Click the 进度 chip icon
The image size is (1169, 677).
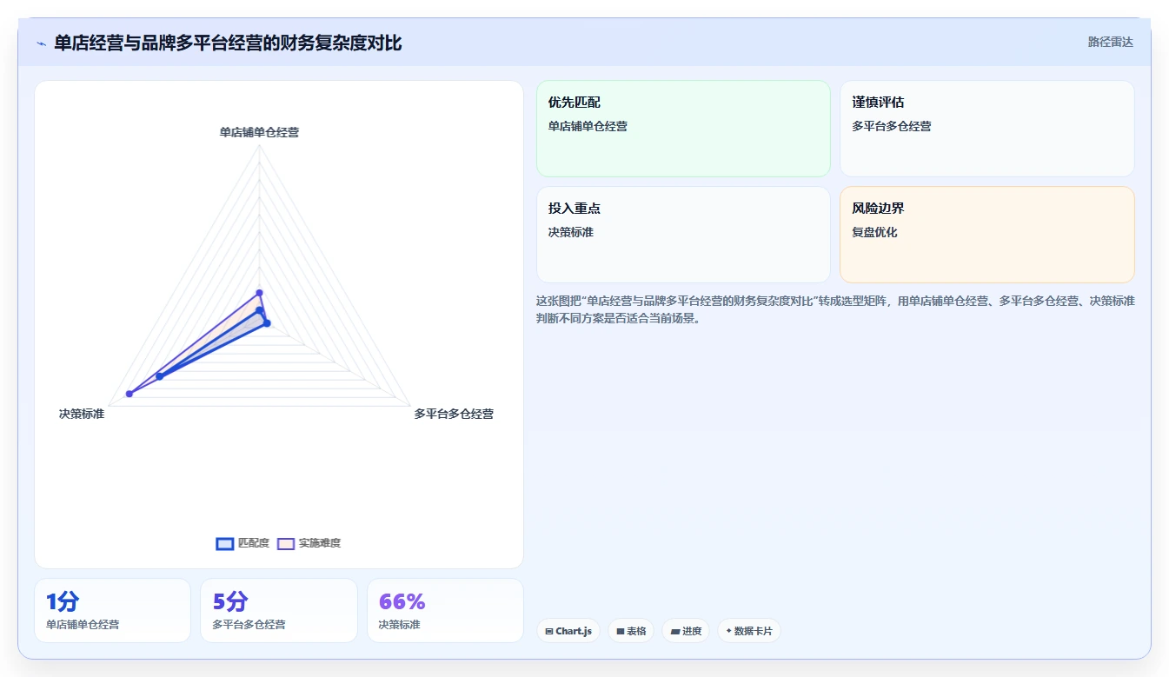click(675, 631)
